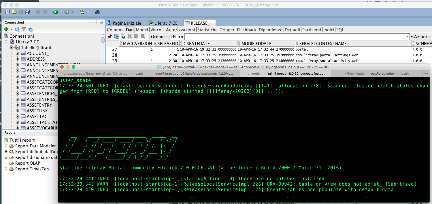The image size is (432, 204).
Task: Open the SQL Worksheet toolbar icon
Action: 82,12
